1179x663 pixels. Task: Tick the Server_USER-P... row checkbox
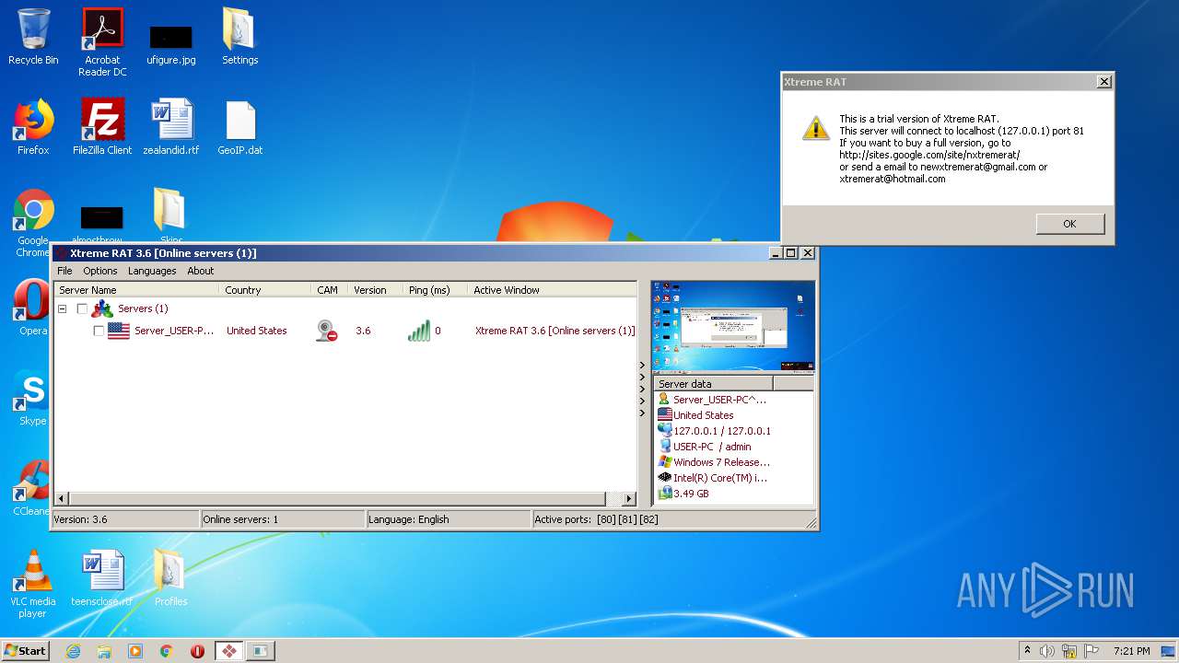click(x=99, y=331)
